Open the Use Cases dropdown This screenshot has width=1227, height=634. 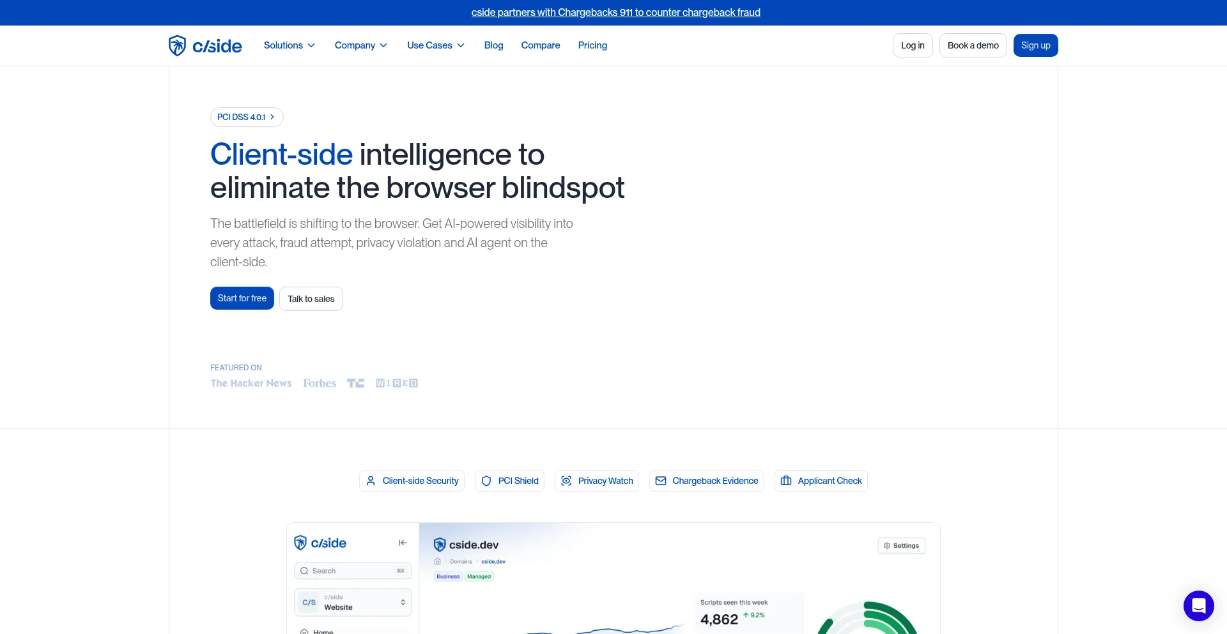click(x=436, y=45)
